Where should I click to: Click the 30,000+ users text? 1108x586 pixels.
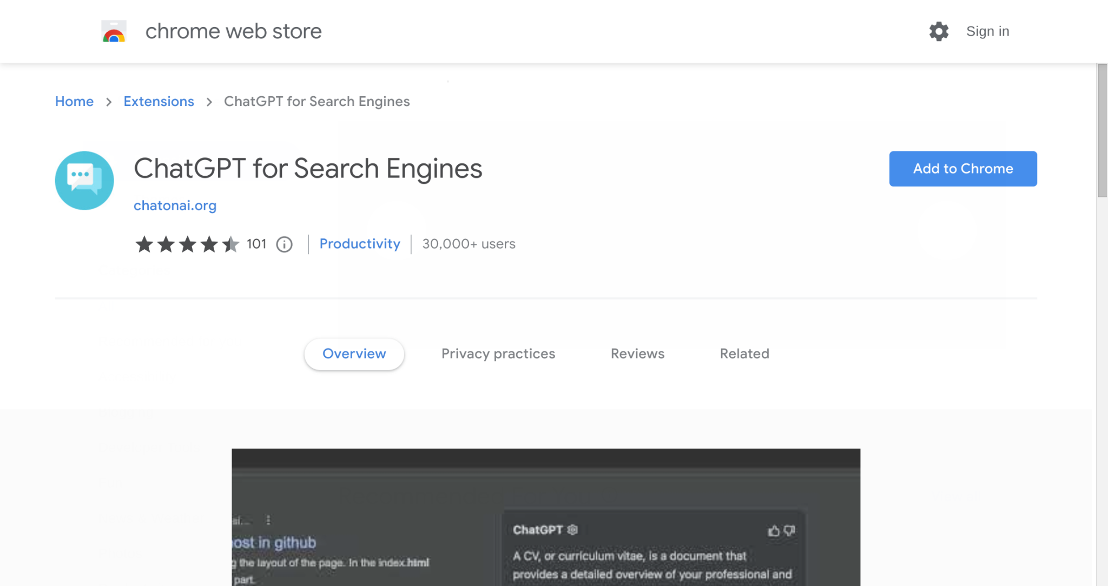[x=469, y=244]
